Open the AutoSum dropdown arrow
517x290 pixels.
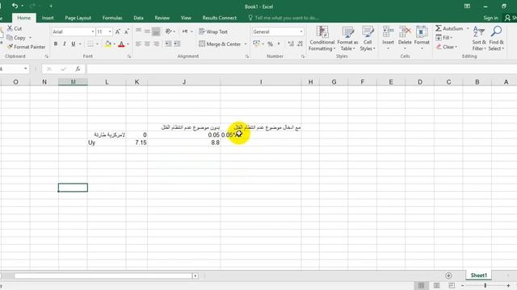pos(468,29)
